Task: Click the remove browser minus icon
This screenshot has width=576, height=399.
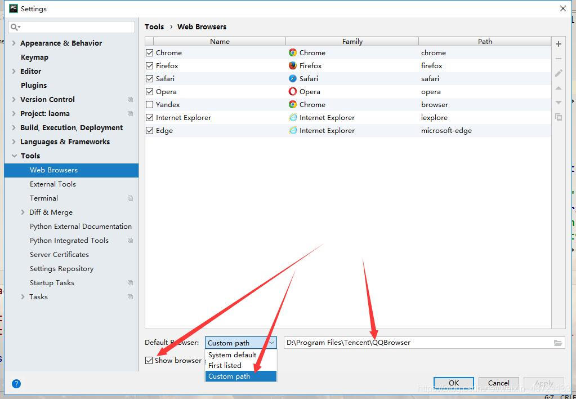Action: [559, 59]
